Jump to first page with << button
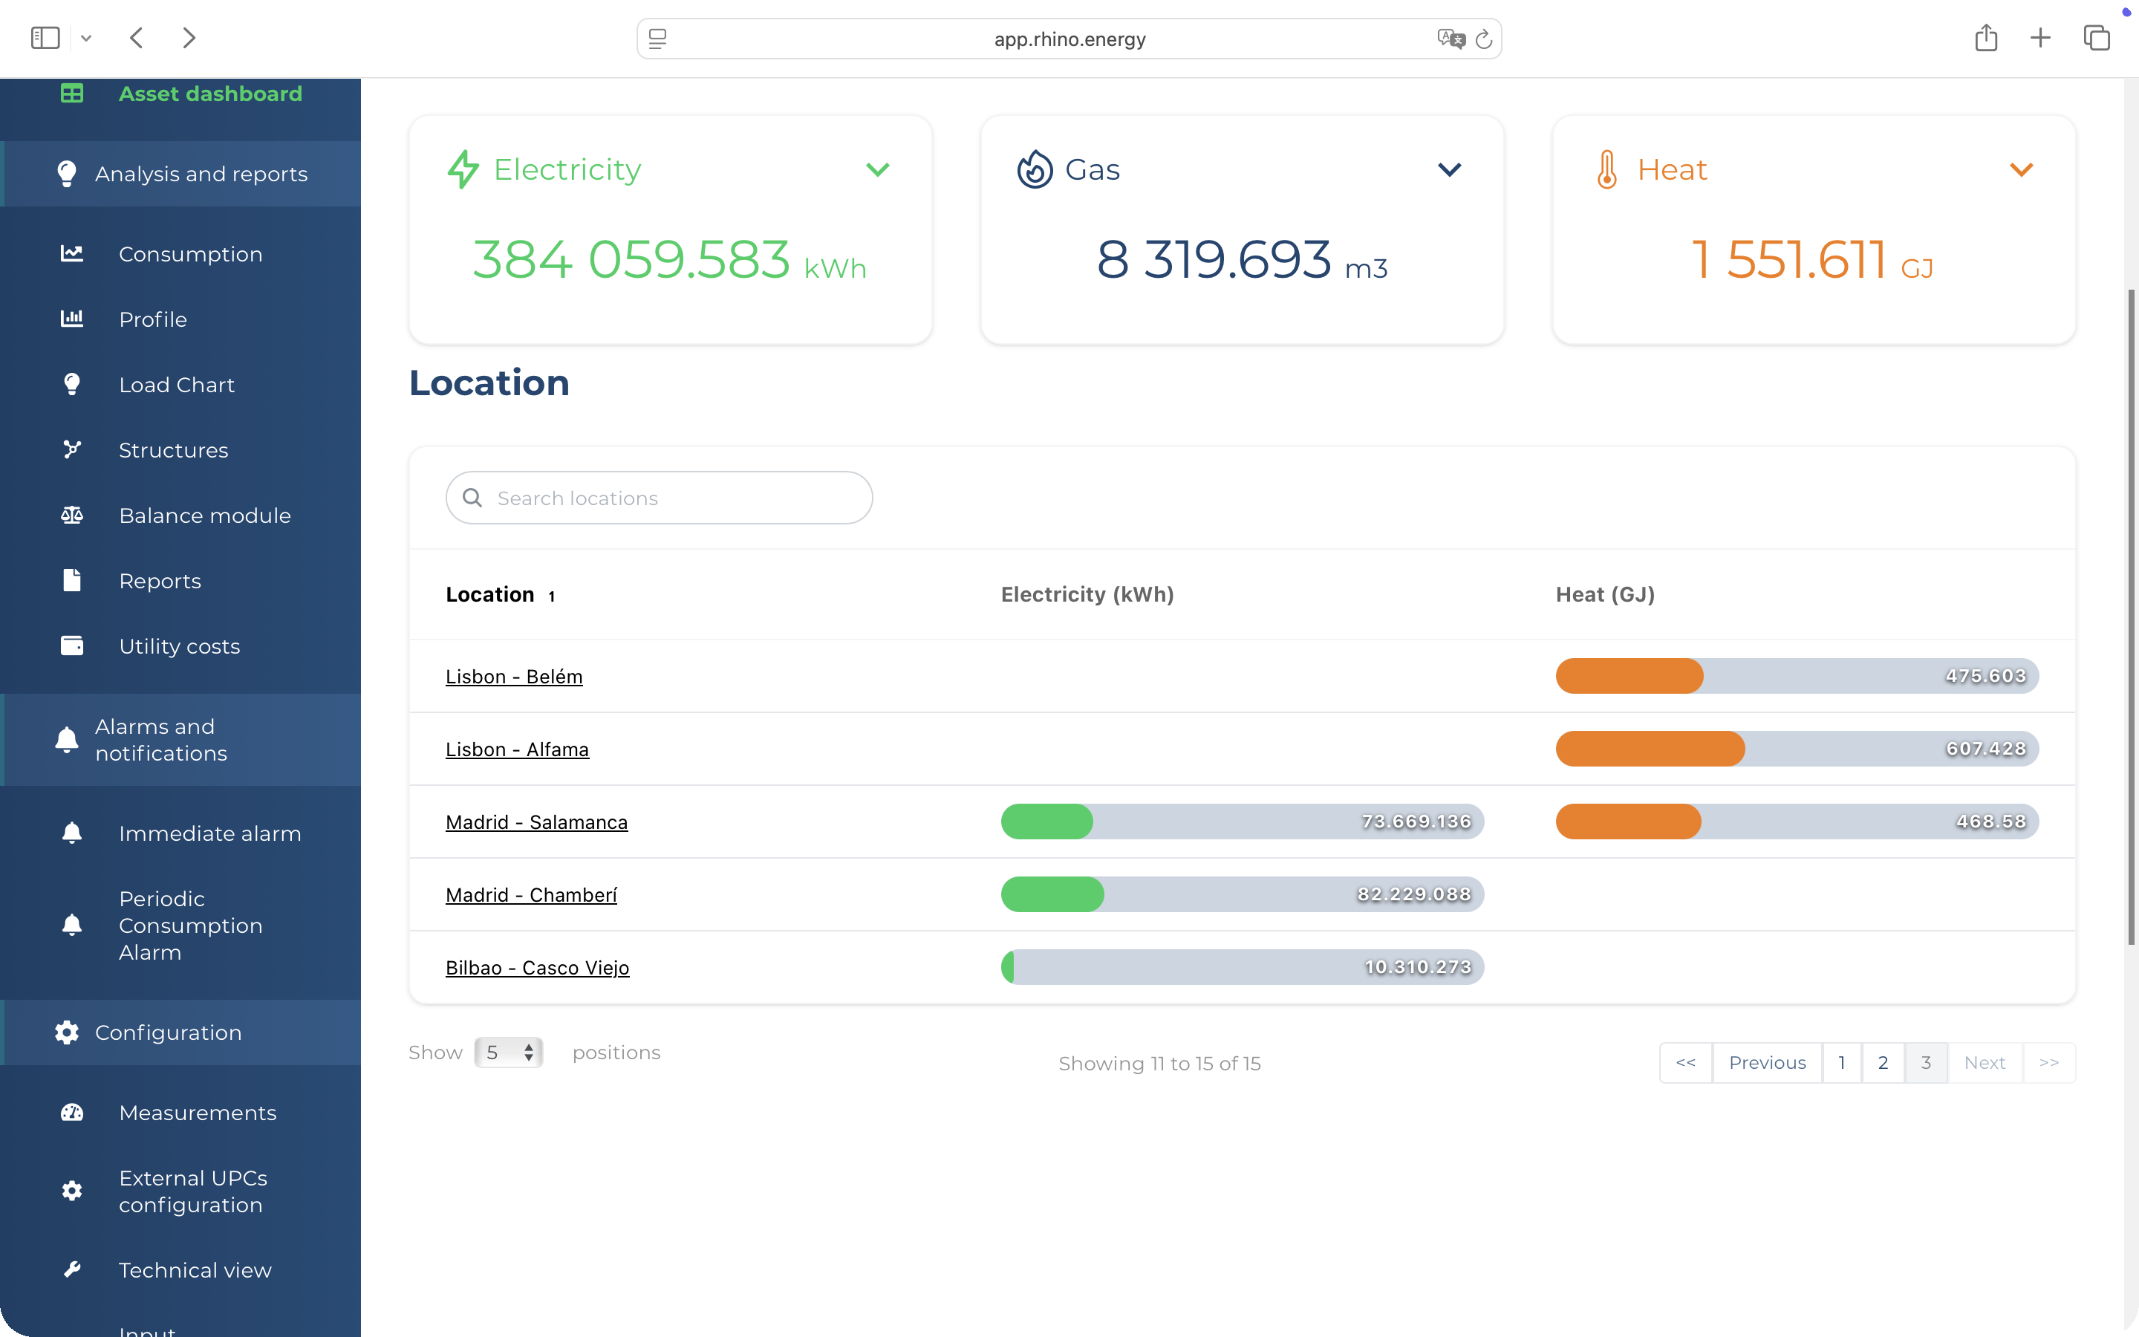The height and width of the screenshot is (1337, 2139). click(1685, 1063)
